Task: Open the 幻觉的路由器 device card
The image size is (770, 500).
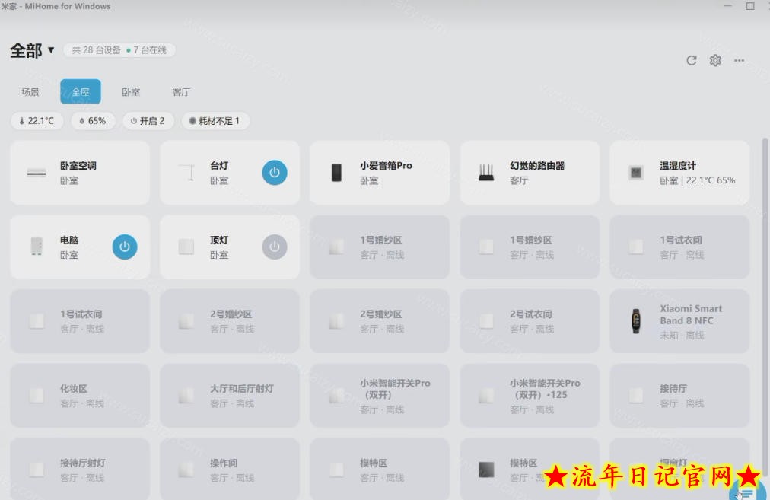Action: 530,173
